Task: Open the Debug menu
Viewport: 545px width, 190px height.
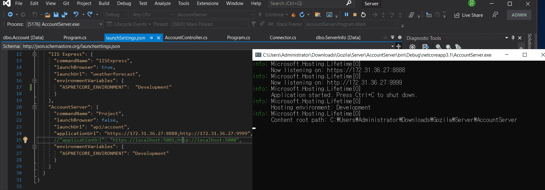Action: click(124, 3)
